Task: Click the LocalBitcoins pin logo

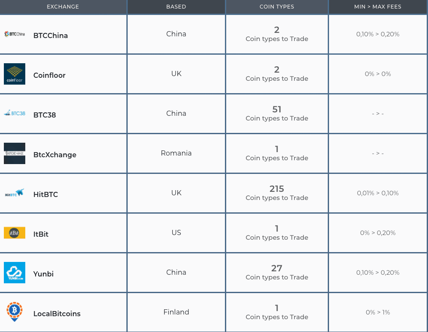Action: coord(15,312)
